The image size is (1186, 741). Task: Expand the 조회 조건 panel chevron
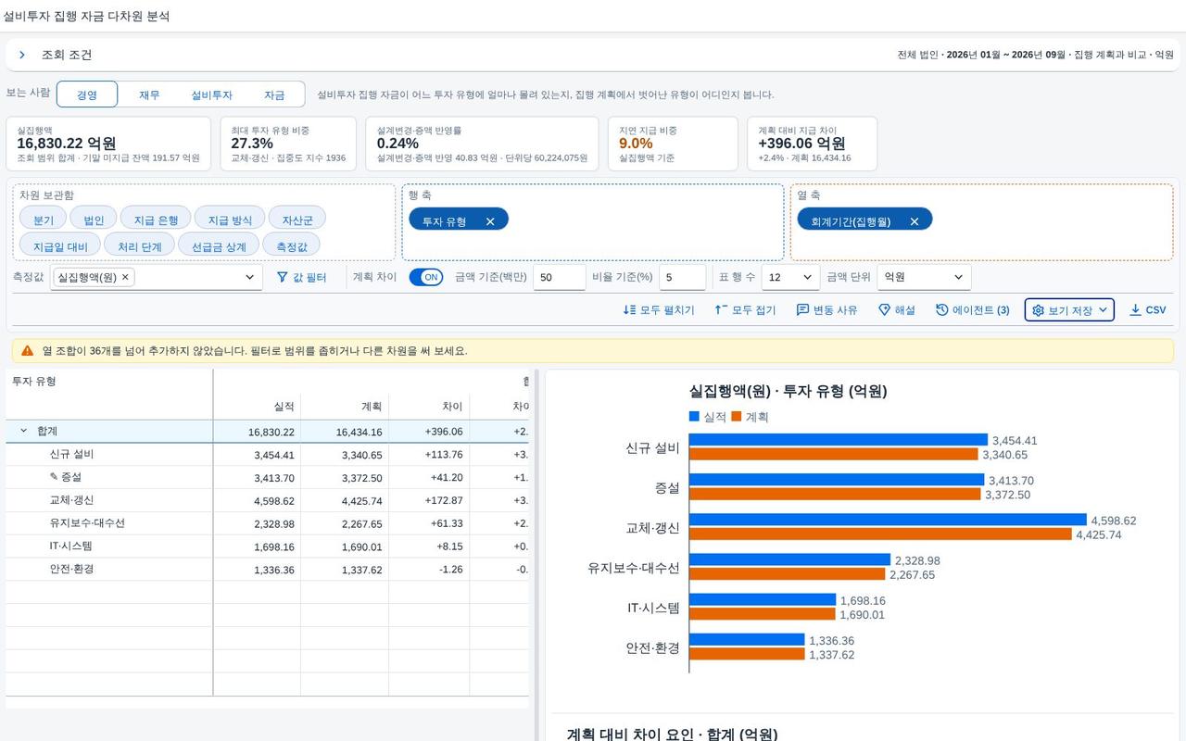pyautogui.click(x=22, y=56)
